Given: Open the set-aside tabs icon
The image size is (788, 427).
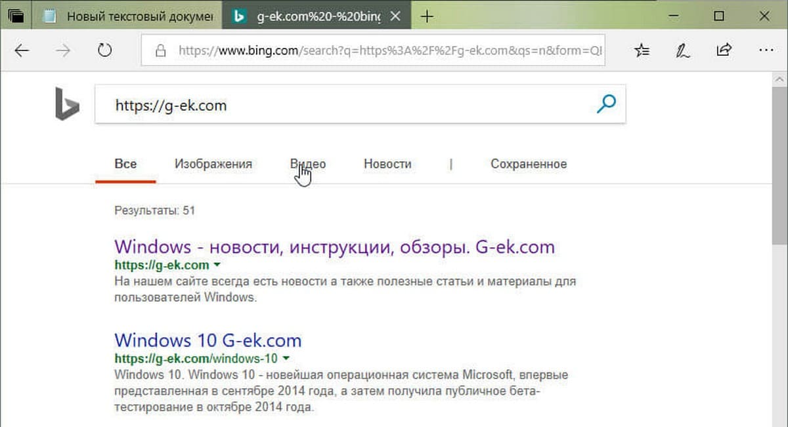Looking at the screenshot, I should (x=16, y=16).
